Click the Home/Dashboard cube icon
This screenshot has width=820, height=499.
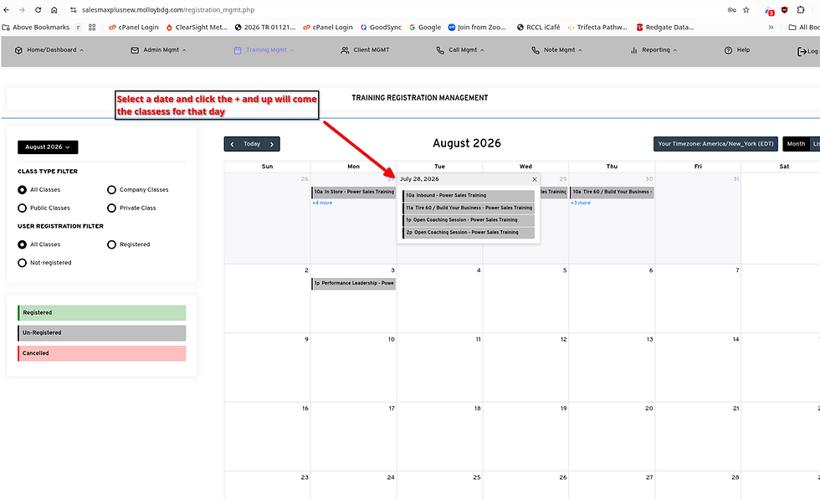pyautogui.click(x=18, y=50)
